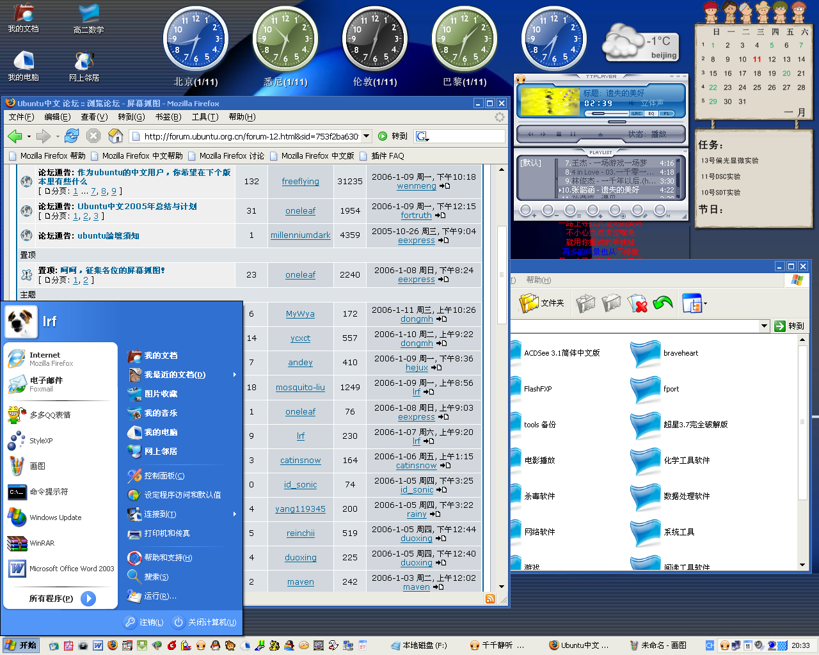Click Folders button in Explorer toolbar
Screen dimensions: 819x655
click(541, 303)
